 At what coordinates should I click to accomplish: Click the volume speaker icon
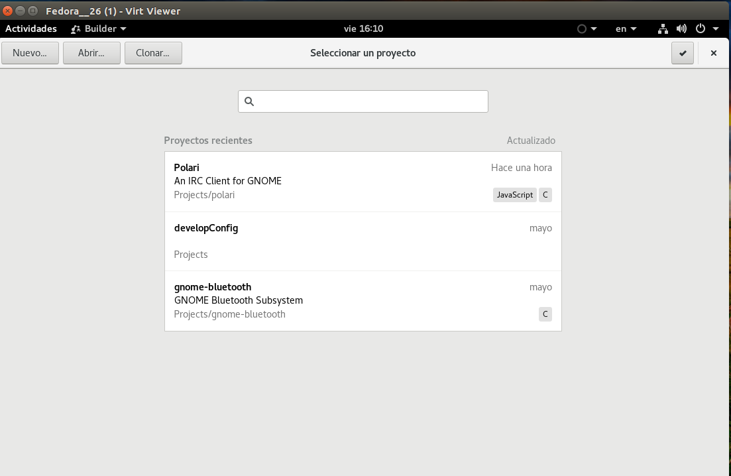click(681, 29)
